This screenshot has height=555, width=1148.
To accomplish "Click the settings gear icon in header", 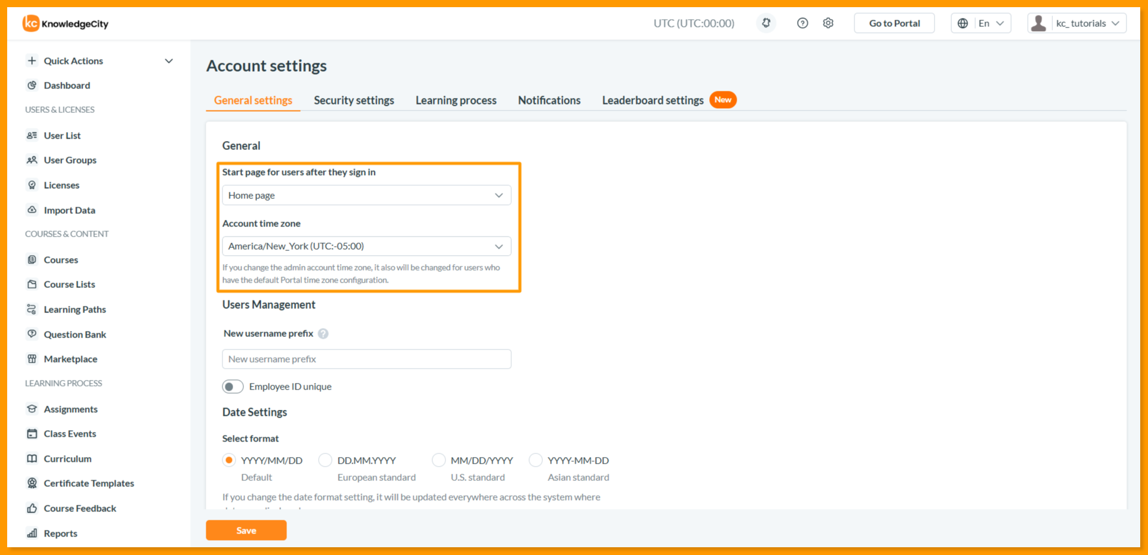I will (x=828, y=23).
